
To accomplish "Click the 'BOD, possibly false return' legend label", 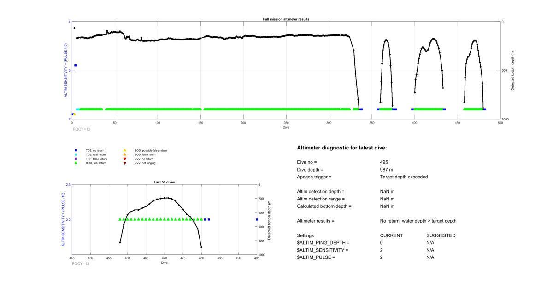I will tap(151, 150).
